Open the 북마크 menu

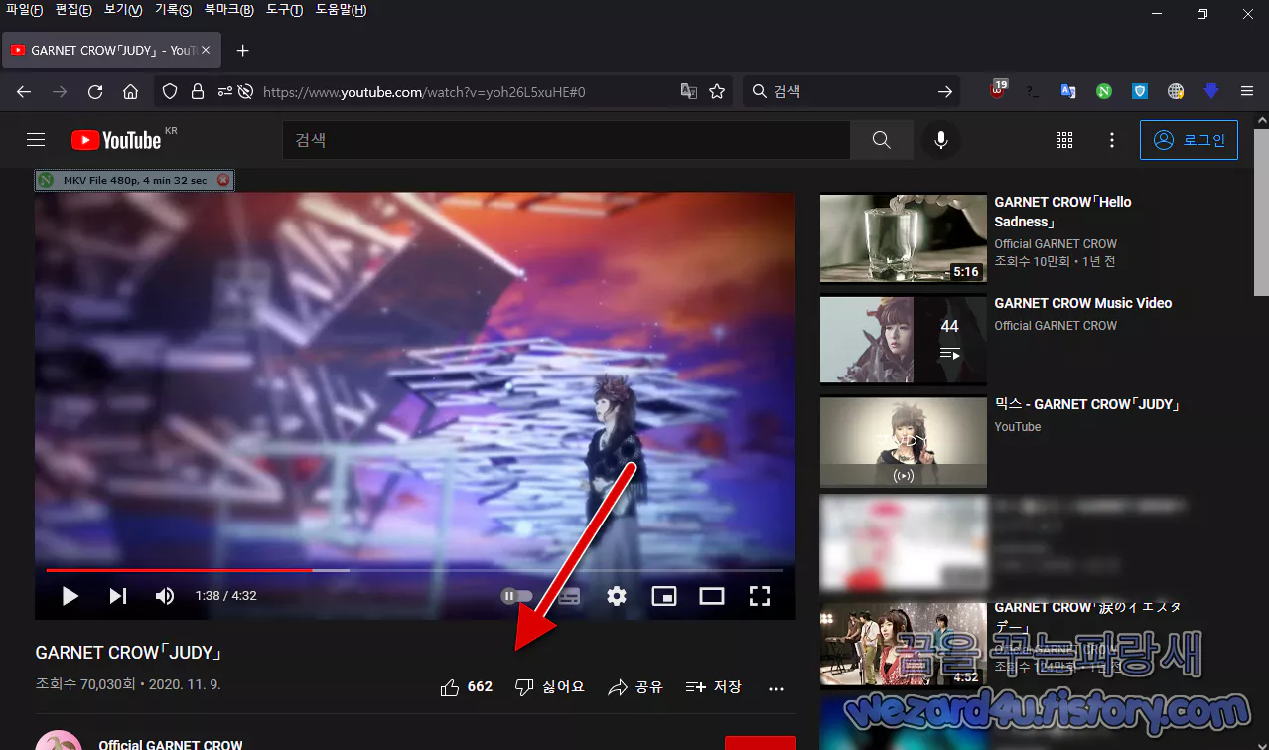227,10
